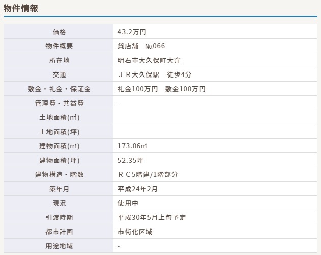The width and height of the screenshot is (321, 255).
Task: Click the 使用中 current status value
Action: pos(128,203)
